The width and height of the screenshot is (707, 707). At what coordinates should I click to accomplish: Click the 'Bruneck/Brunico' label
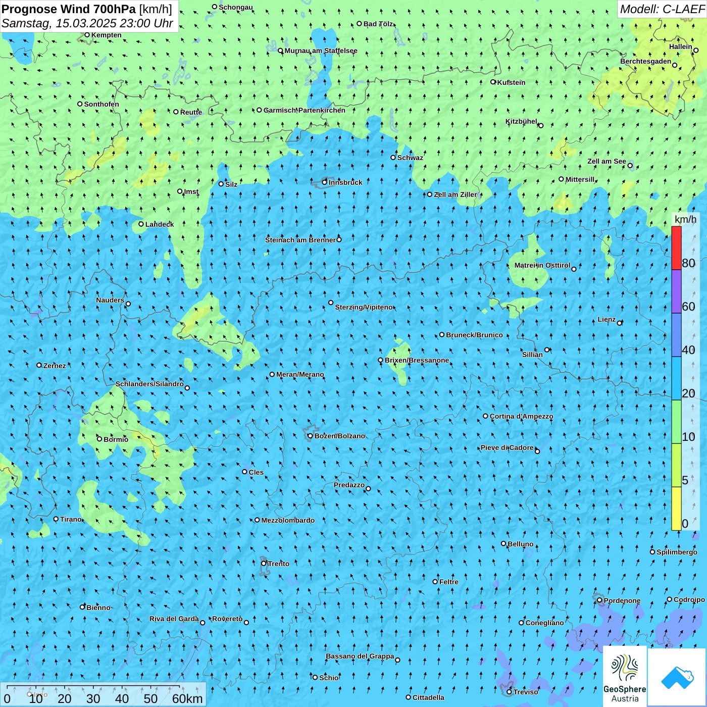[474, 335]
